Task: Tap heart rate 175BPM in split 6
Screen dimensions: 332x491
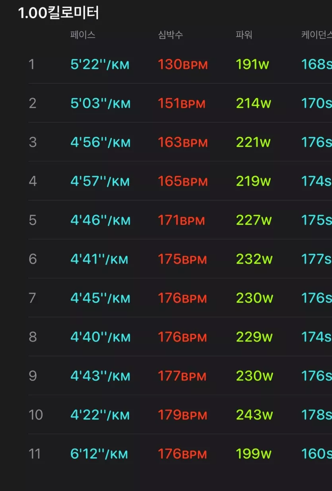Action: click(x=183, y=259)
